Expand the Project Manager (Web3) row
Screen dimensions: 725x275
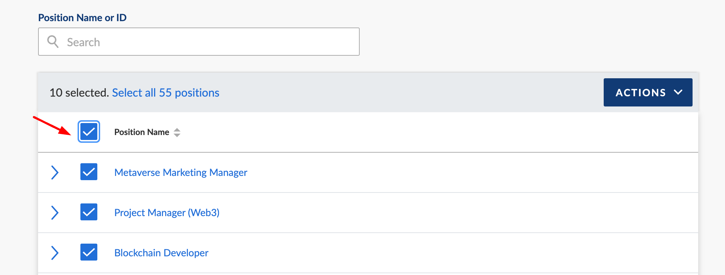55,213
